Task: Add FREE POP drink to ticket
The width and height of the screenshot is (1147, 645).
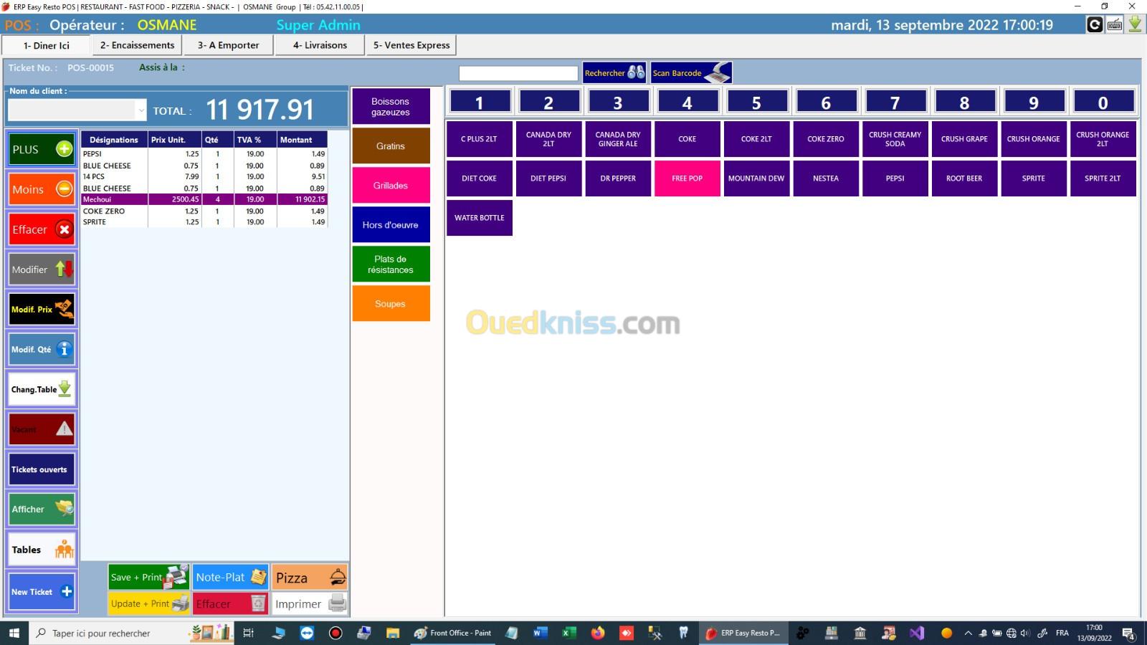Action: coord(687,178)
